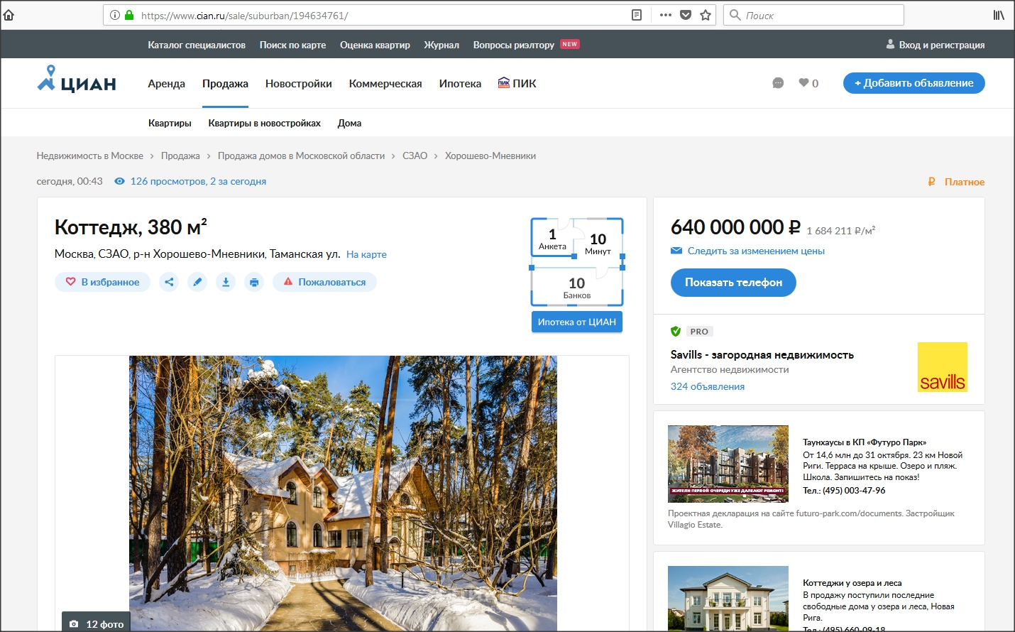Click Следить за изменением цены
The width and height of the screenshot is (1015, 632).
755,251
